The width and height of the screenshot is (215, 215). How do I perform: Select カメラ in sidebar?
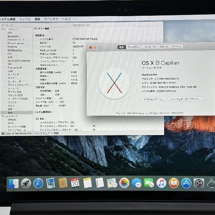[x=11, y=78]
